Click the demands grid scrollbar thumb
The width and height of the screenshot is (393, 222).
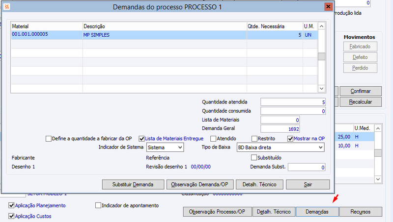tap(322, 56)
